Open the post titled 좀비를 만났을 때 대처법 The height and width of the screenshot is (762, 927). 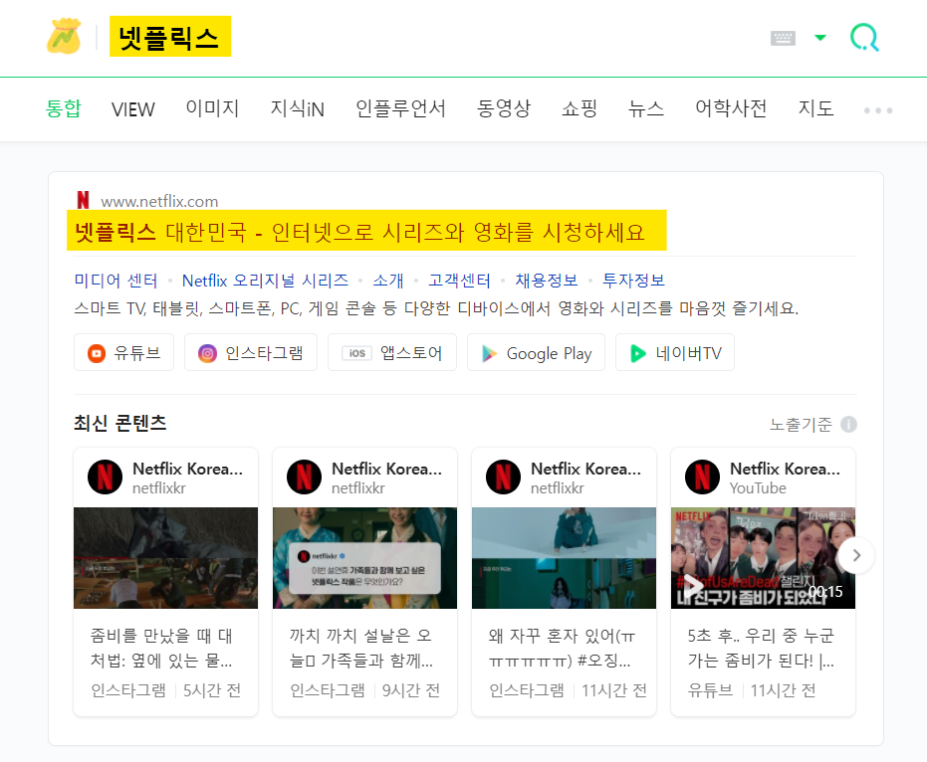click(161, 648)
